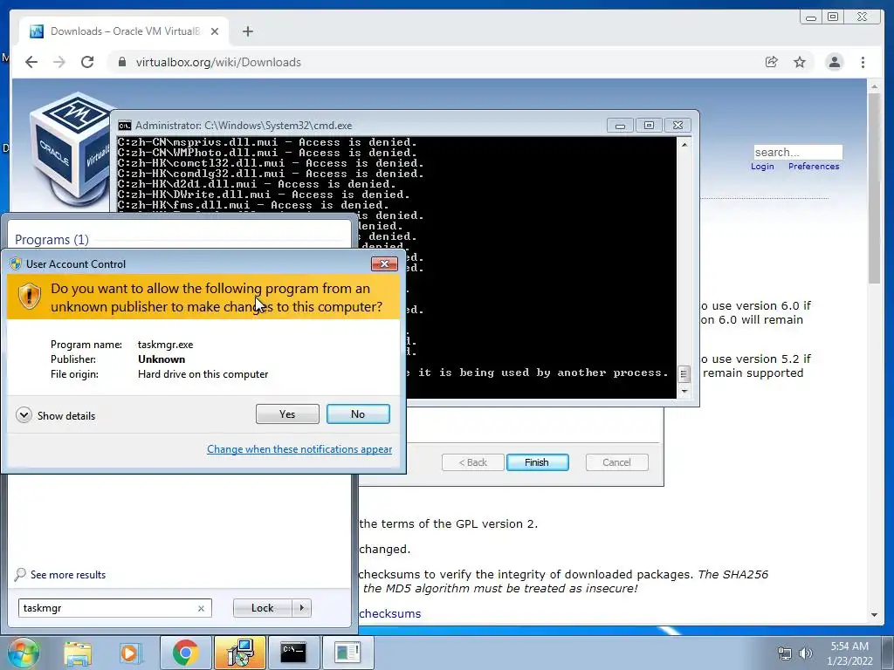Click the Lock button in Start menu
The width and height of the screenshot is (894, 670).
tap(262, 608)
